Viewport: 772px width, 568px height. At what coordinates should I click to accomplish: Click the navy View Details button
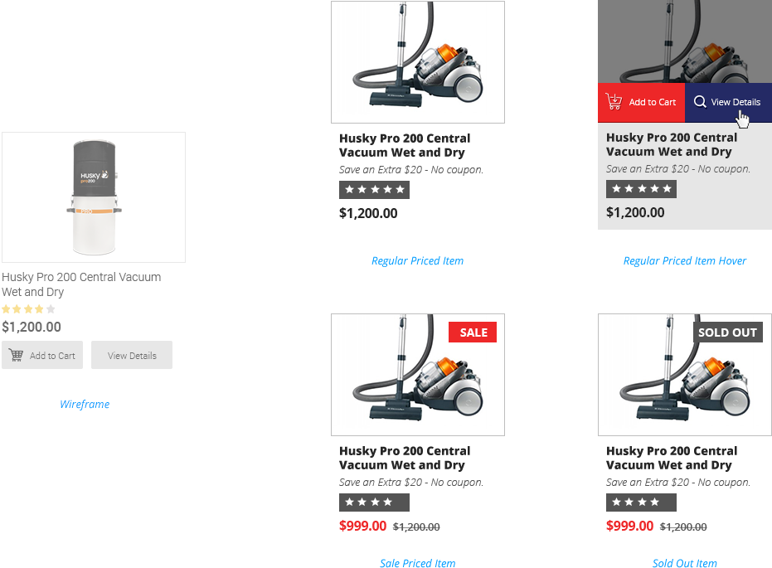(728, 102)
